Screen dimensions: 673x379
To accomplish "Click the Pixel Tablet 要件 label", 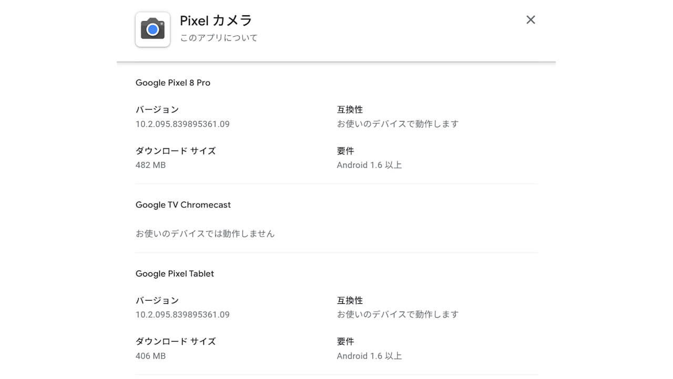I will [x=345, y=342].
